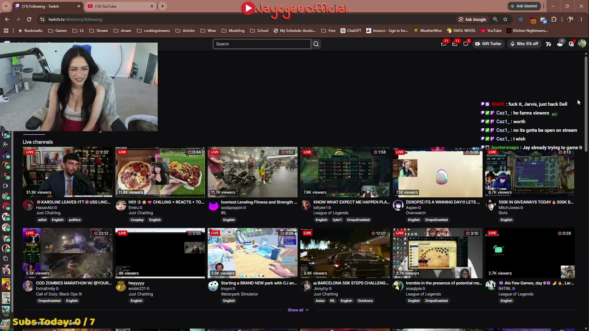Click the Ask Google lens button
This screenshot has height=331, width=589.
472,19
